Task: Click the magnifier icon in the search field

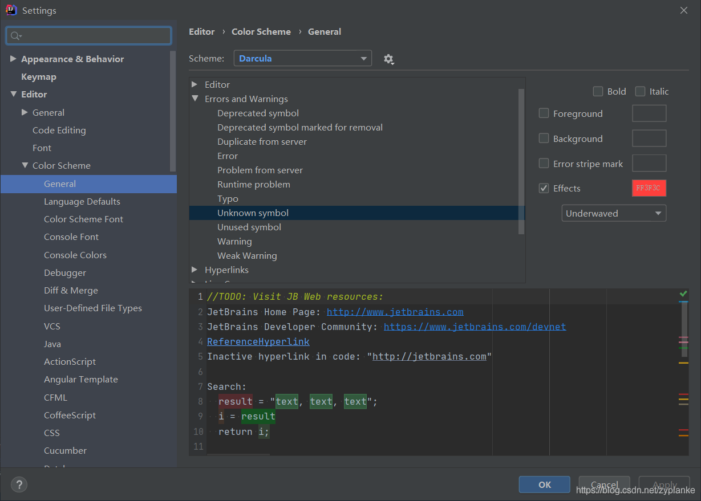Action: point(15,35)
